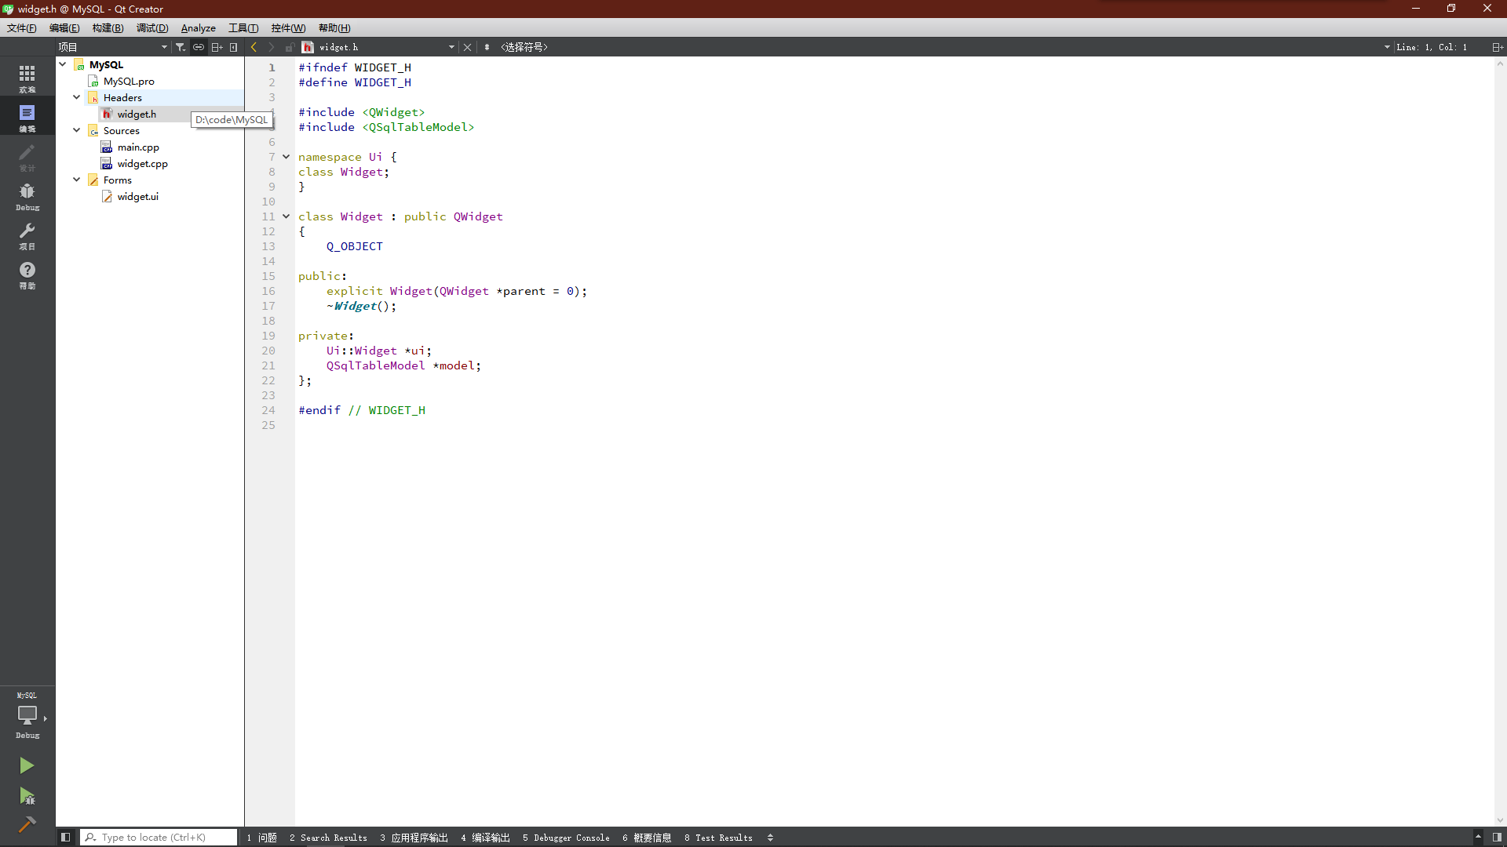Select widget.ui in project tree

pos(138,196)
